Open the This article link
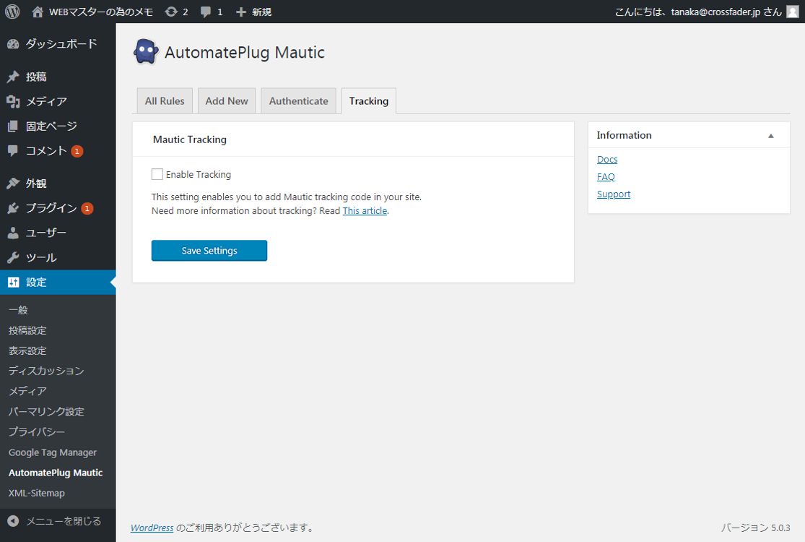 coord(365,211)
